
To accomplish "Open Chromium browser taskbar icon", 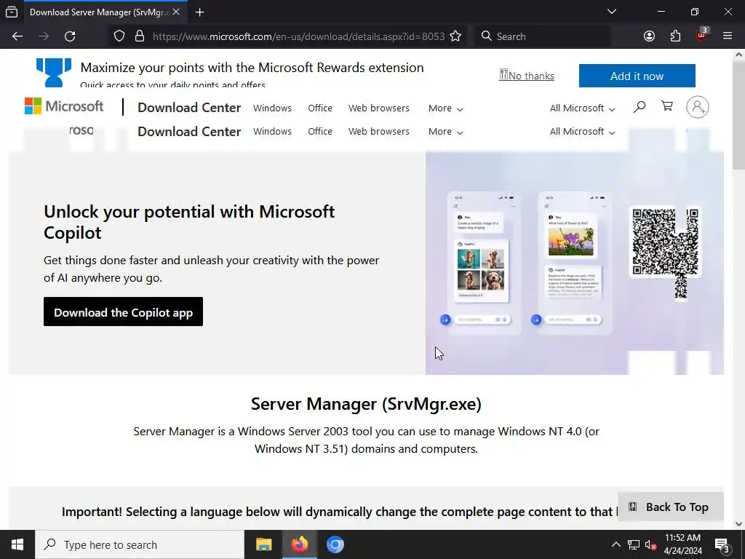I will (335, 544).
